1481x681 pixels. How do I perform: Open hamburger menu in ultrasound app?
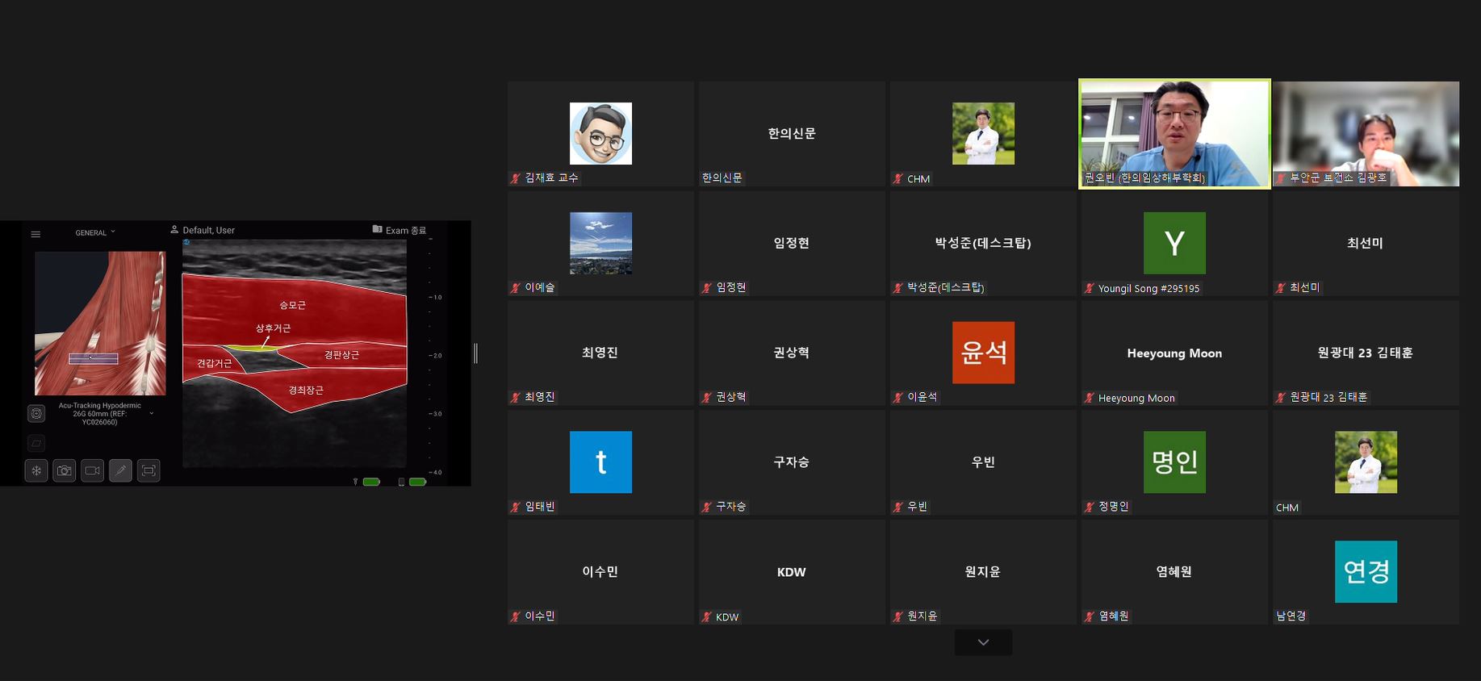[x=36, y=234]
